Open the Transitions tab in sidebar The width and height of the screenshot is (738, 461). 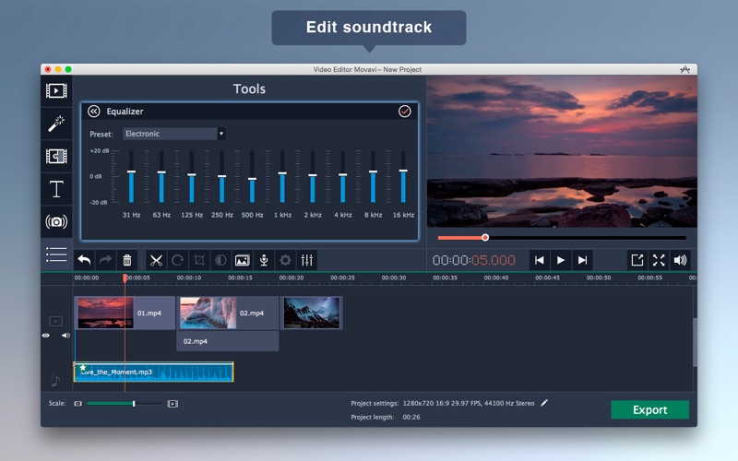pos(56,156)
